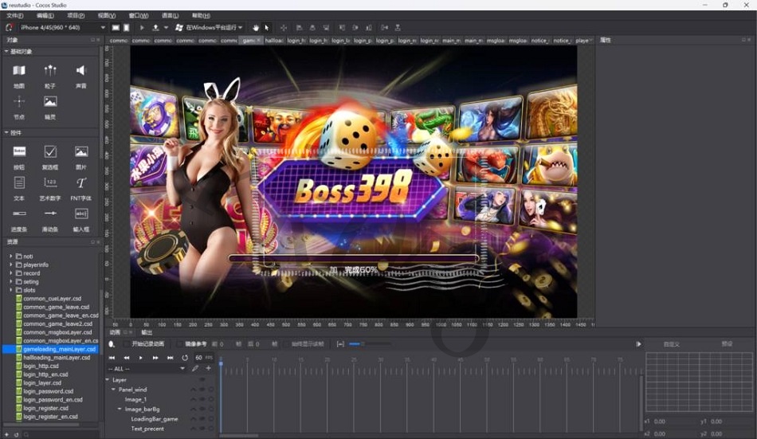The height and width of the screenshot is (439, 757).
Task: Select the LoadingBar_game timeline layer
Action: click(x=154, y=419)
